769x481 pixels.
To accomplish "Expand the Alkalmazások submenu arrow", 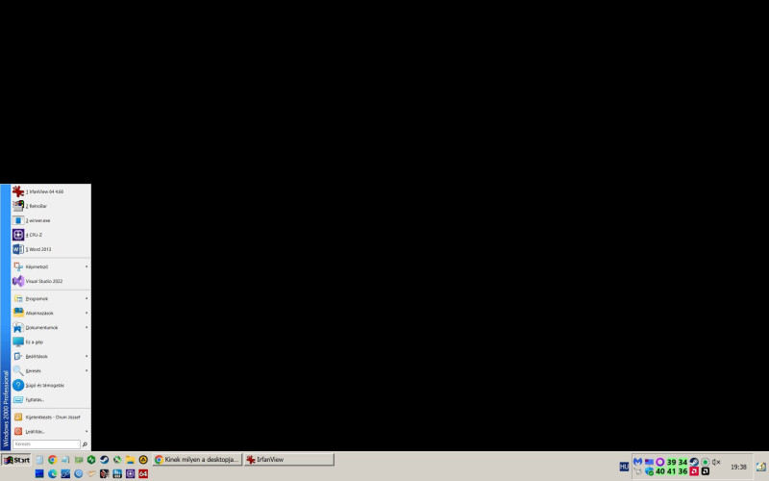I will click(x=87, y=313).
